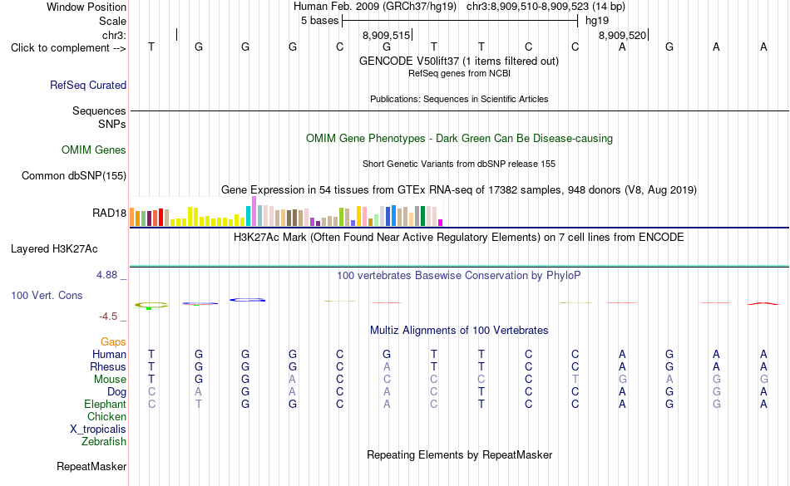Click the RefSeq Curated track label

click(88, 85)
